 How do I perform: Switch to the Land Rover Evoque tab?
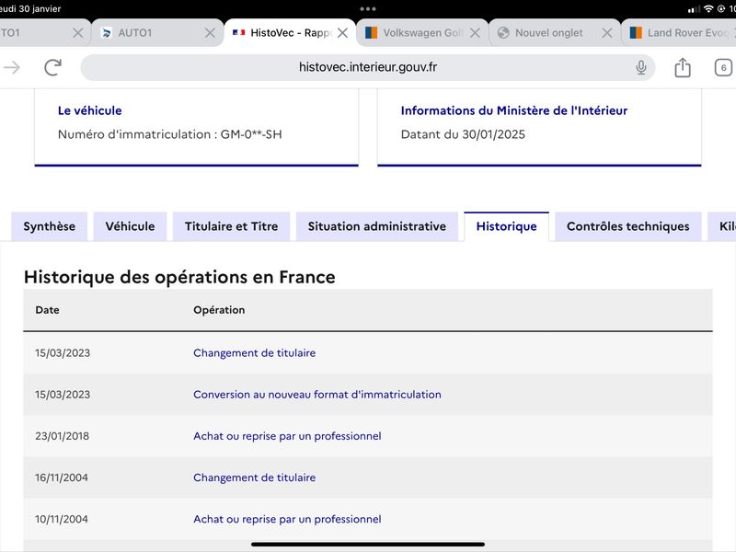tap(679, 33)
